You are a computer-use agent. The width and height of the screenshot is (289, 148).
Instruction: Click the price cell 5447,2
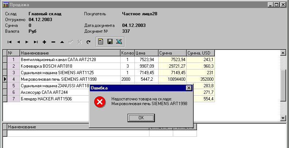pos(147,79)
